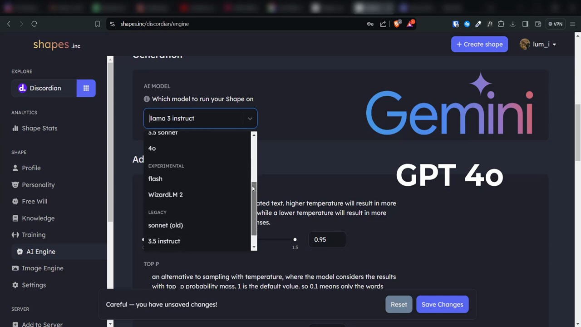This screenshot has width=581, height=327.
Task: Open the font finder extension icon
Action: coord(490,24)
